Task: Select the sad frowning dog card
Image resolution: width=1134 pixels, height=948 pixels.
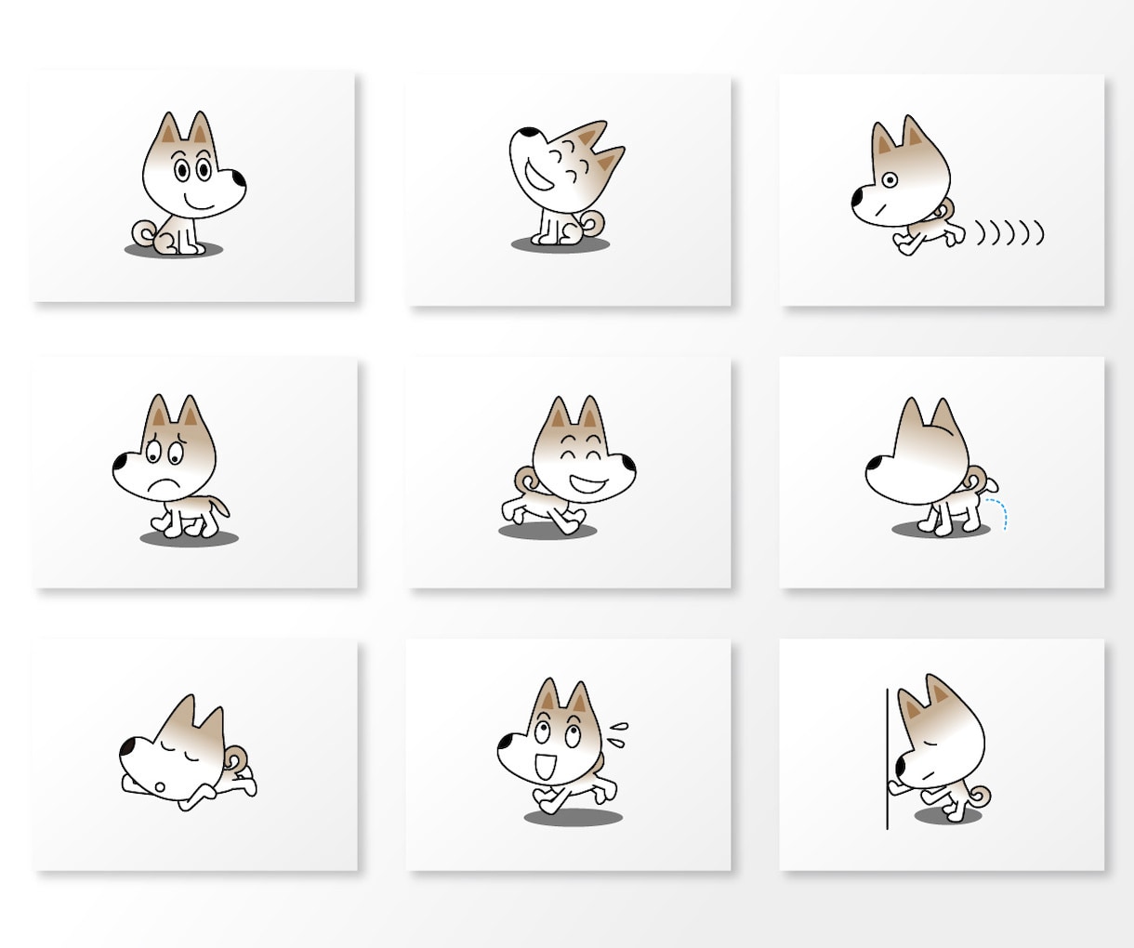Action: (x=195, y=472)
